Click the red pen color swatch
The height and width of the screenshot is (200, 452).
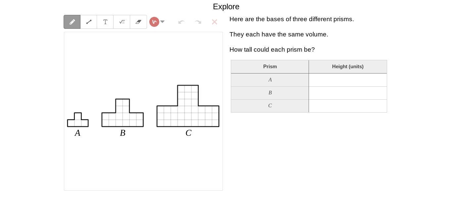(154, 22)
